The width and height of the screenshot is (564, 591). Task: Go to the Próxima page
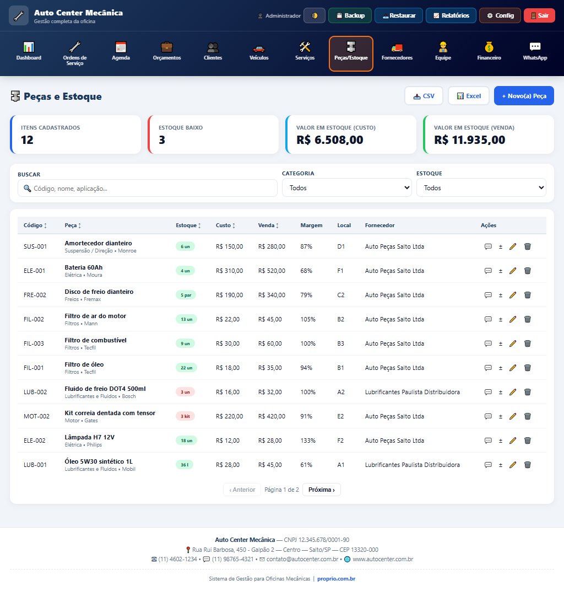point(322,490)
